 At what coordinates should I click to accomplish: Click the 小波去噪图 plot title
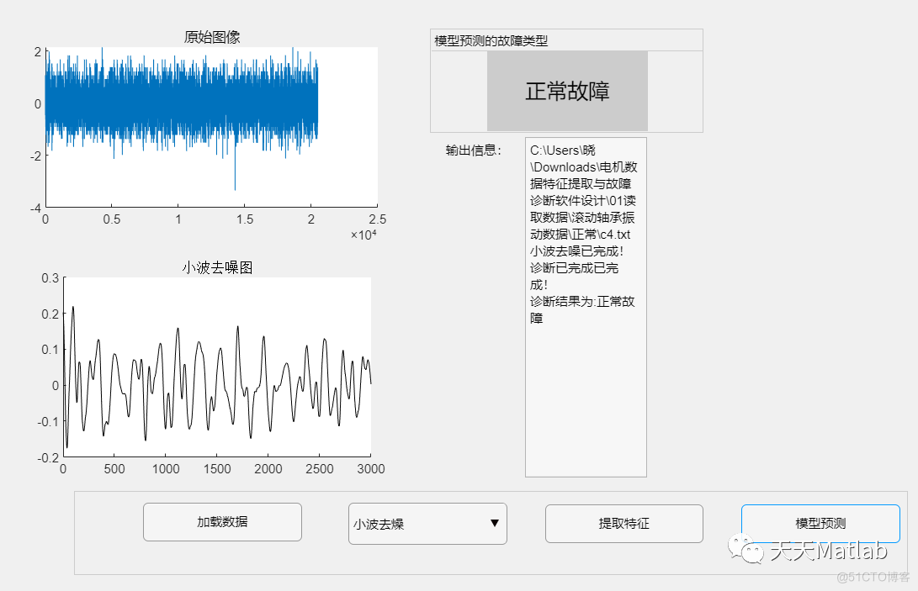coord(217,268)
